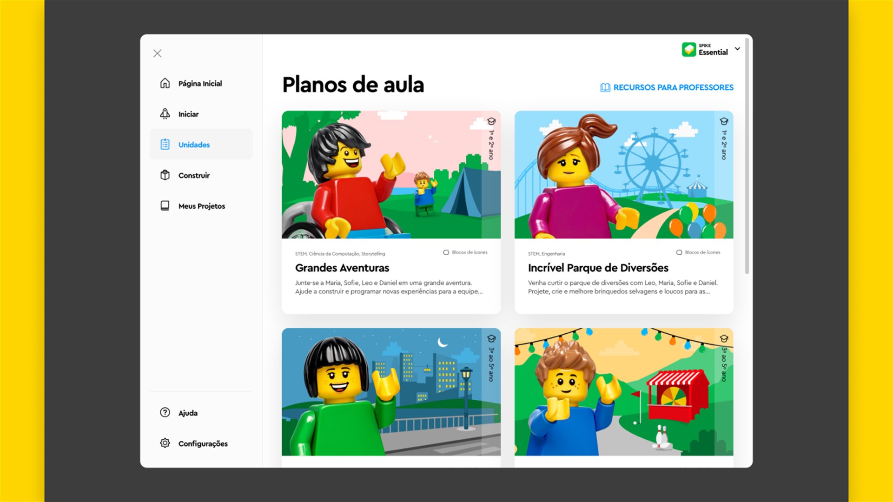Click the notebook icon beside Meus Projetos
893x502 pixels.
click(x=165, y=206)
